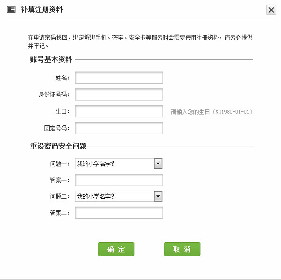Image resolution: width=281 pixels, height=280 pixels.
Task: Click the 账号基本资料 section heading
Action: coord(51,60)
